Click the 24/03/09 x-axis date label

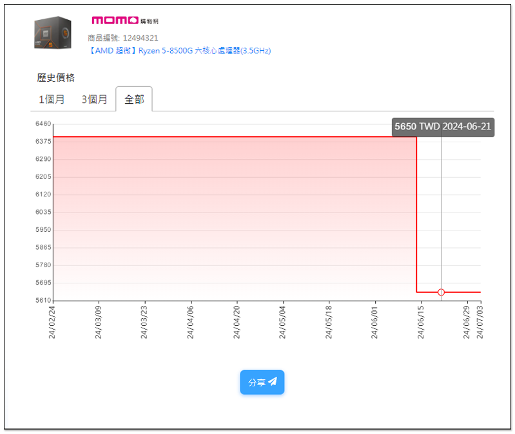click(98, 322)
